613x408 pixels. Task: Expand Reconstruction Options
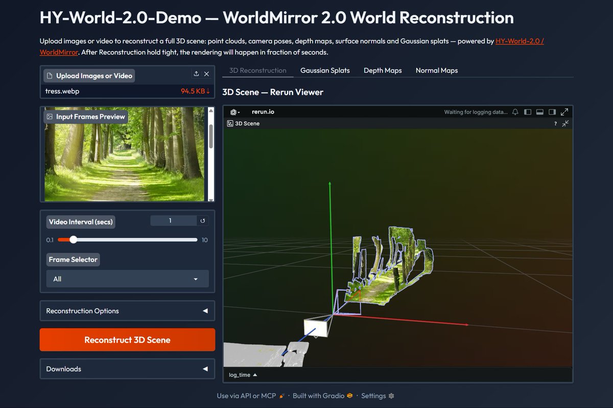pos(127,311)
